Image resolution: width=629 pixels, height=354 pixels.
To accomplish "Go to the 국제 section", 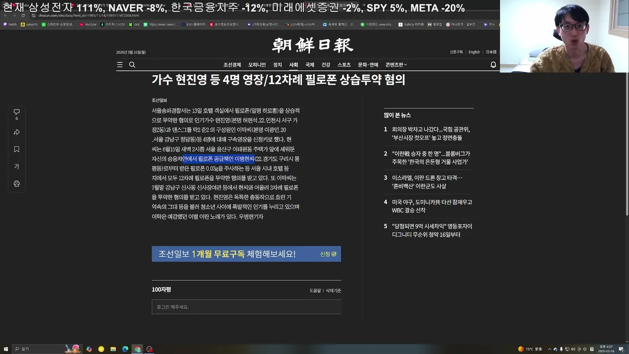I will [310, 65].
